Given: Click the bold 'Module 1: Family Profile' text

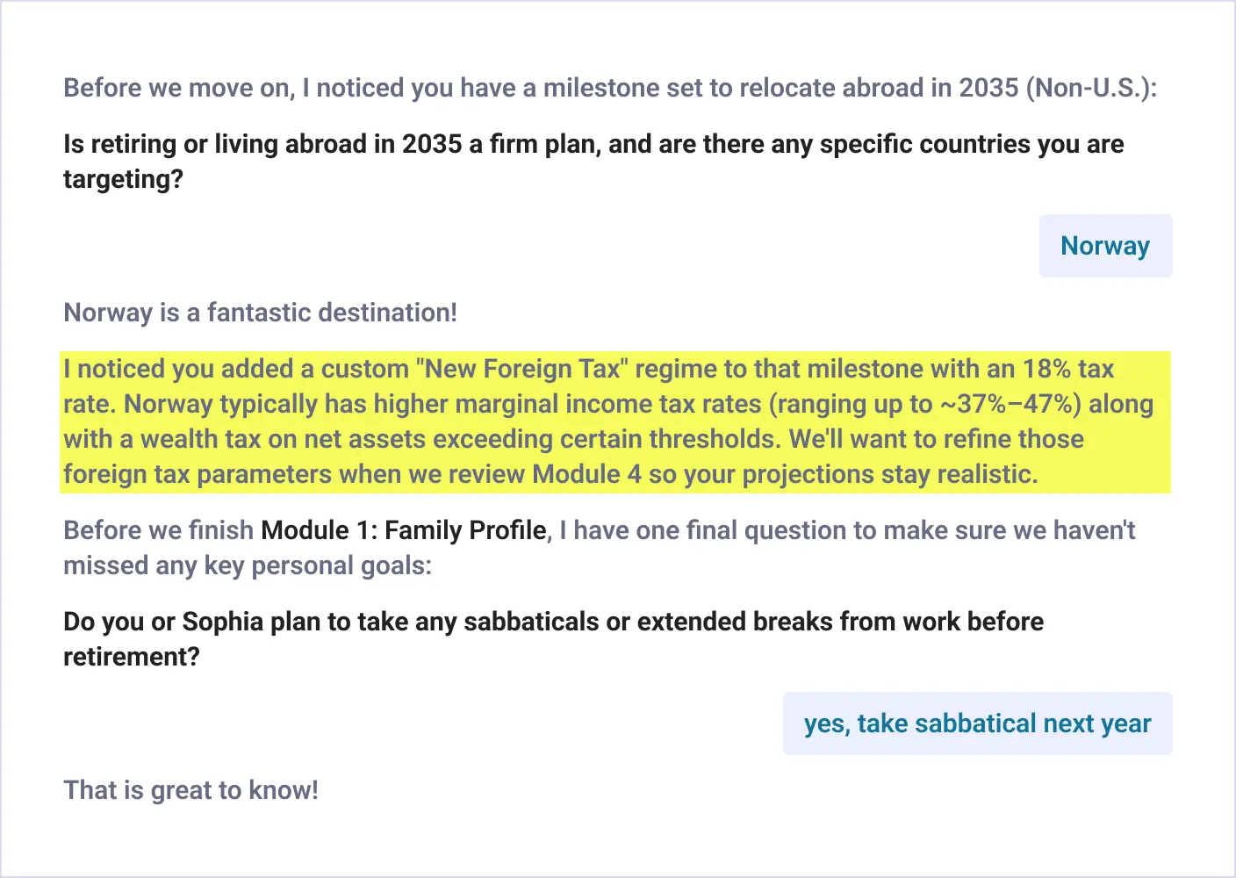Looking at the screenshot, I should click(x=404, y=530).
